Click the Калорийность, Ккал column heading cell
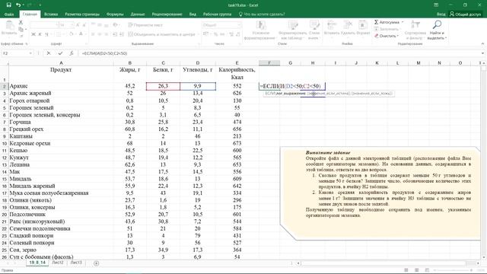The height and width of the screenshot is (274, 487). coord(237,74)
